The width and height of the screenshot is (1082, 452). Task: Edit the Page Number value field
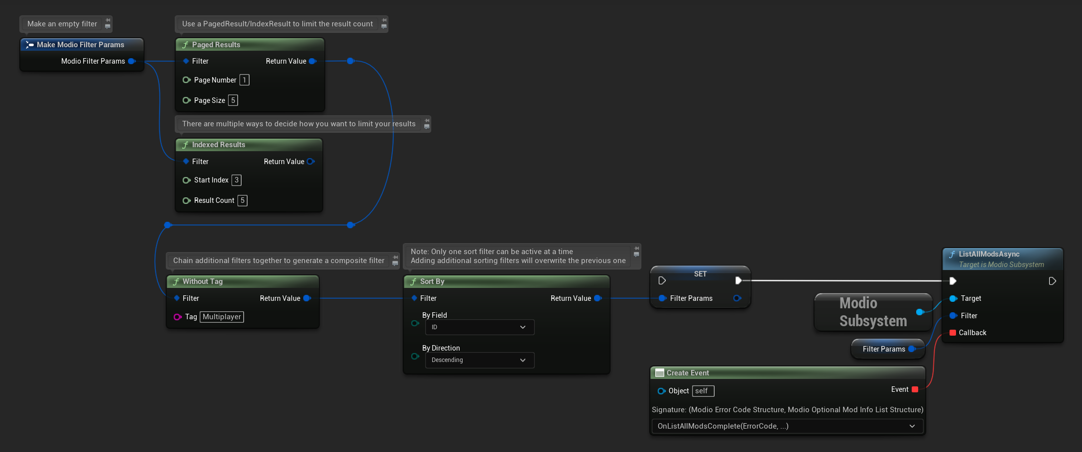pyautogui.click(x=244, y=80)
